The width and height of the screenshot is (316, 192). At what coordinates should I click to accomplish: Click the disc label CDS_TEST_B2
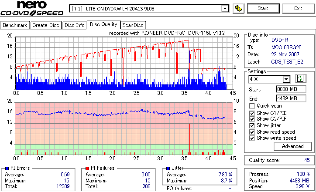coord(287,62)
